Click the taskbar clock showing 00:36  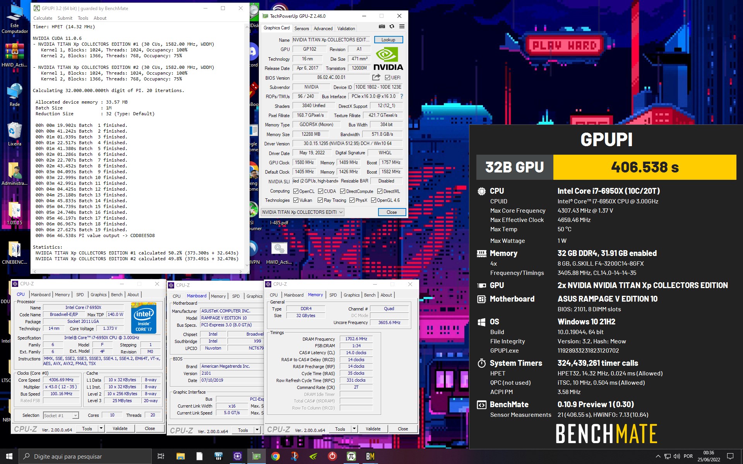point(709,456)
